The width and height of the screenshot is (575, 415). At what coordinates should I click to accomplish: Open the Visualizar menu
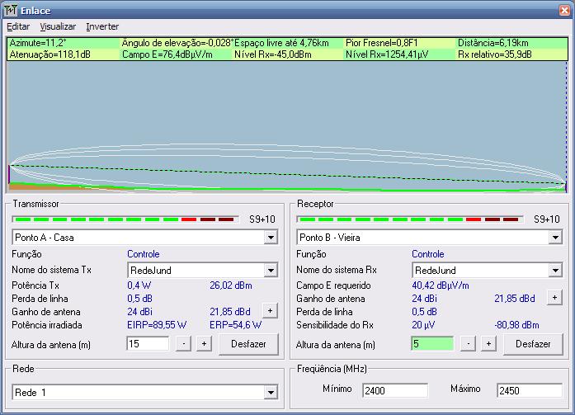pyautogui.click(x=58, y=26)
